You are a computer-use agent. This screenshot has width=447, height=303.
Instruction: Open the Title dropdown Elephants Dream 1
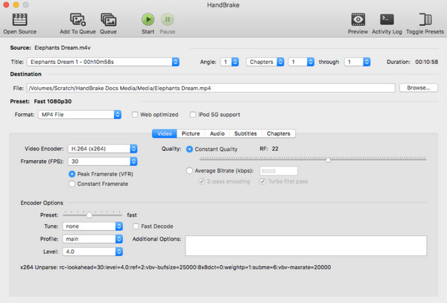pos(104,62)
